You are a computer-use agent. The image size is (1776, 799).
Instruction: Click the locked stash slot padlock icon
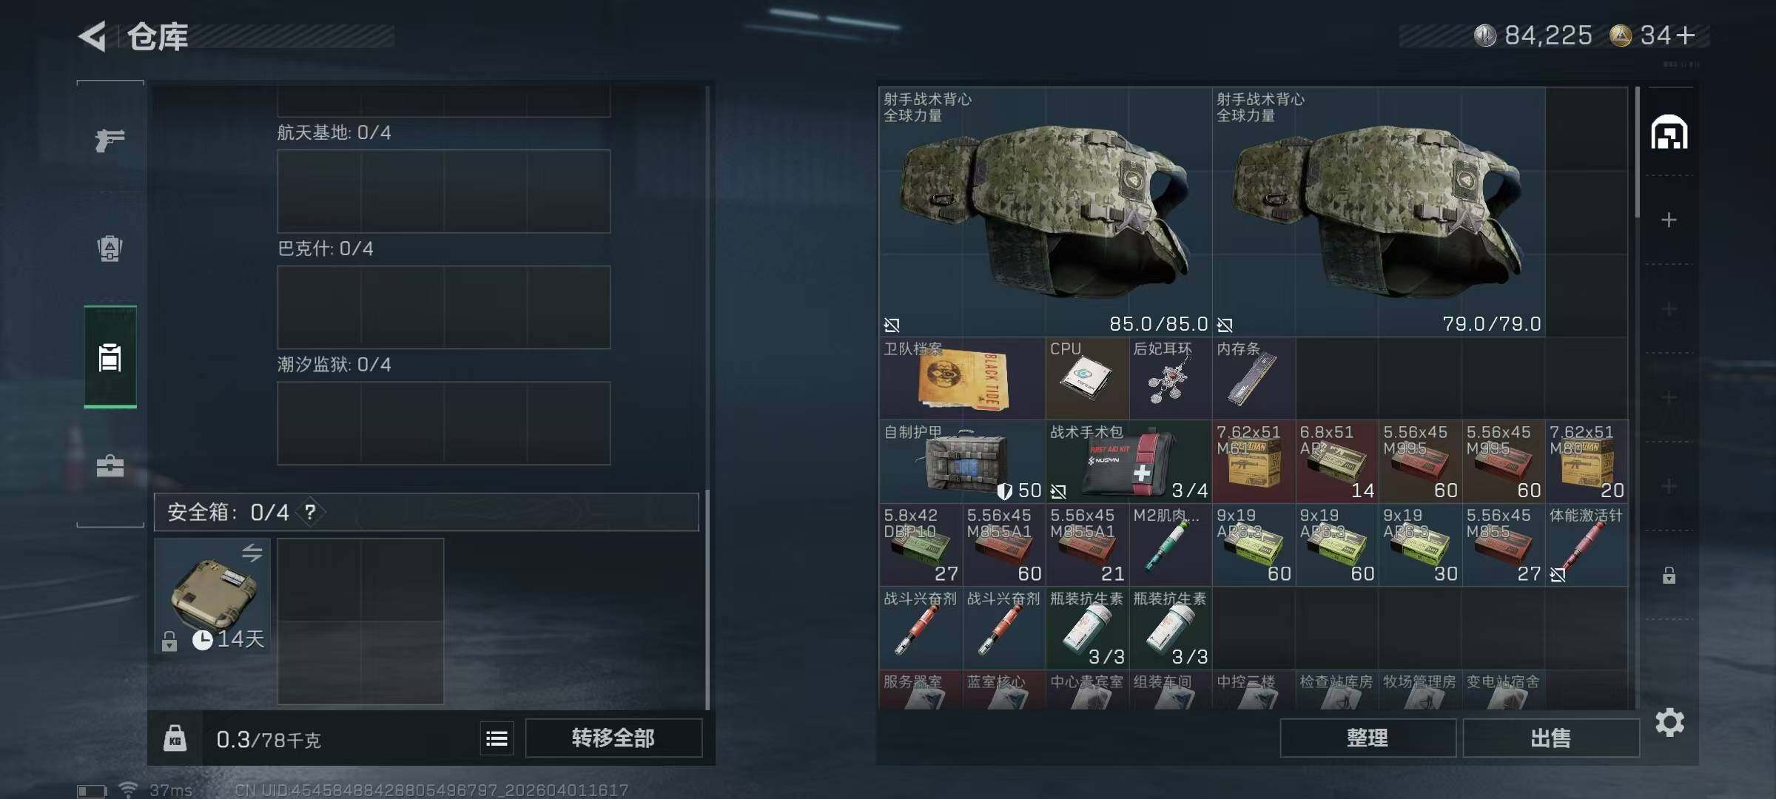click(1669, 575)
